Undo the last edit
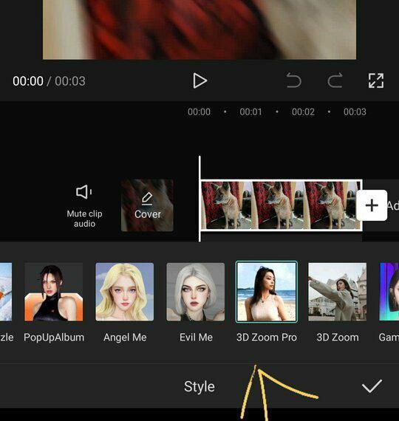 (x=293, y=81)
